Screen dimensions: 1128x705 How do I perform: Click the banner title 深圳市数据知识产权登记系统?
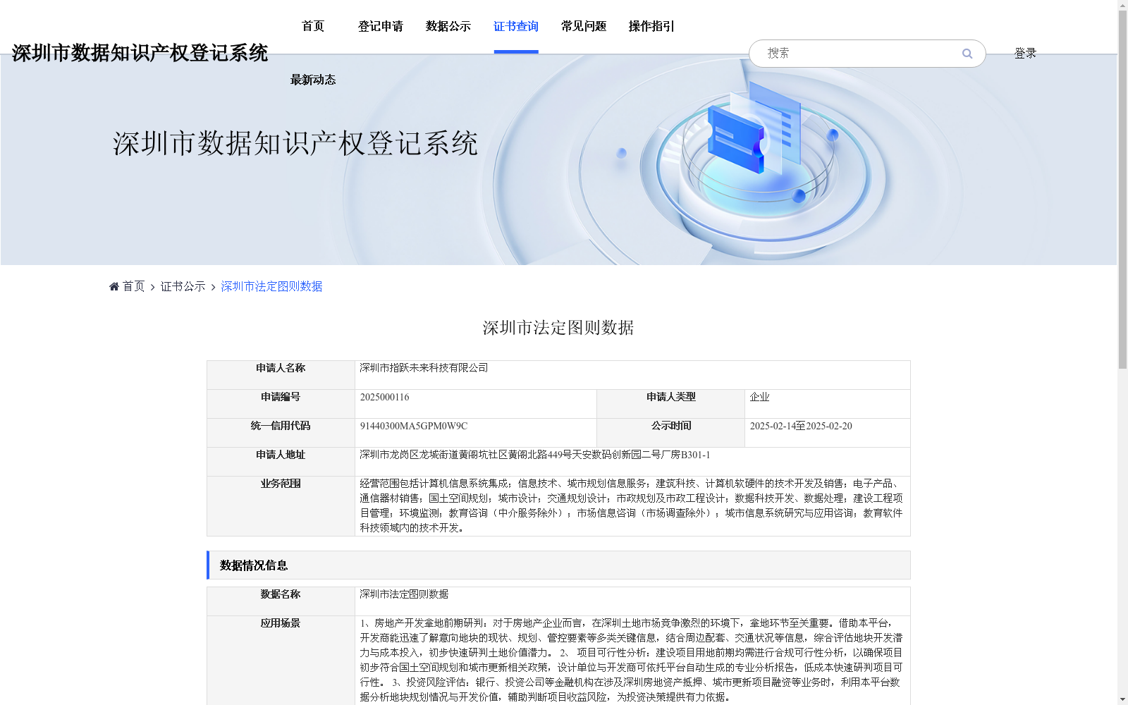(x=295, y=144)
